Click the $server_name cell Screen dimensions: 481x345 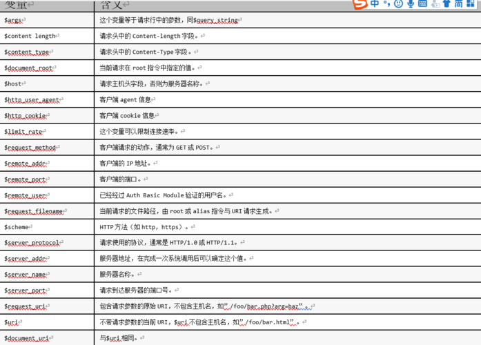click(47, 275)
